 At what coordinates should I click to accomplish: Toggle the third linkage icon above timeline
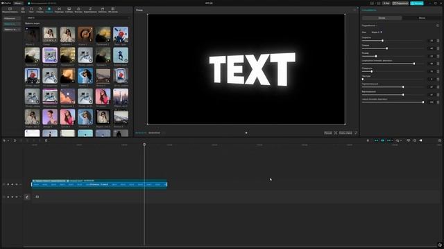[389, 140]
